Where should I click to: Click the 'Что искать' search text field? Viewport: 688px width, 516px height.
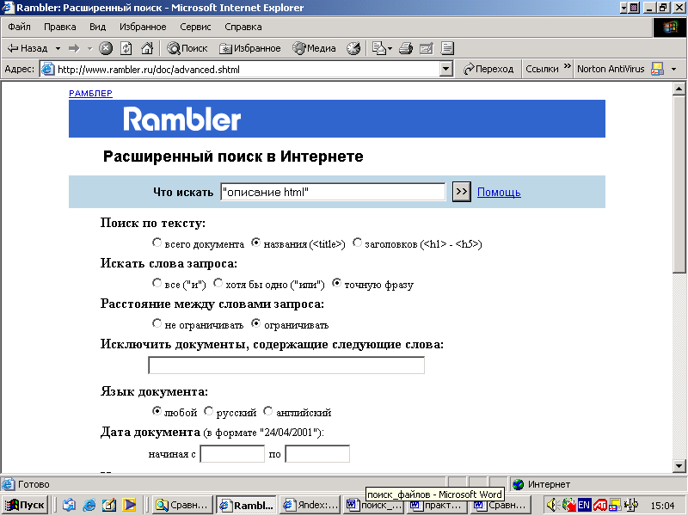[333, 192]
